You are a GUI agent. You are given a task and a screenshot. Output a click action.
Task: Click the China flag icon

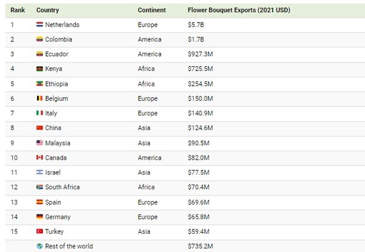point(40,128)
